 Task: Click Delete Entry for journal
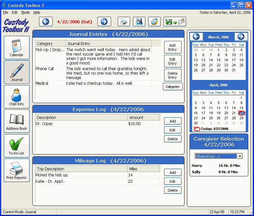[173, 75]
